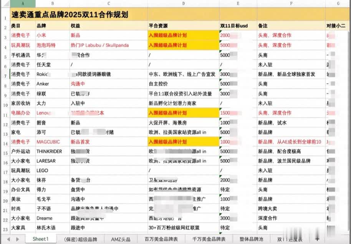Click the 新品孵化计划潜力商家 cell
The width and height of the screenshot is (351, 244).
(x=184, y=103)
